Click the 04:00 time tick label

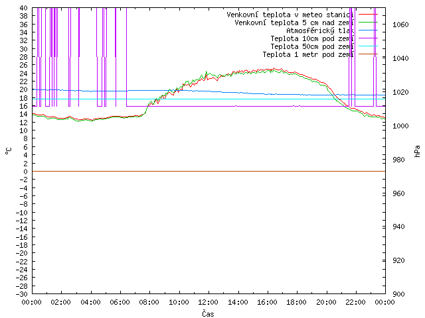pos(90,302)
